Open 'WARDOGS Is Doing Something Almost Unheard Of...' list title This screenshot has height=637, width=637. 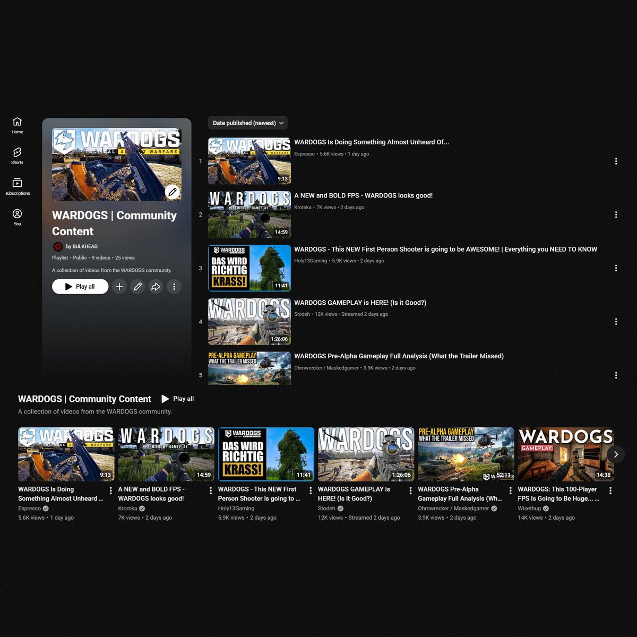(x=372, y=142)
